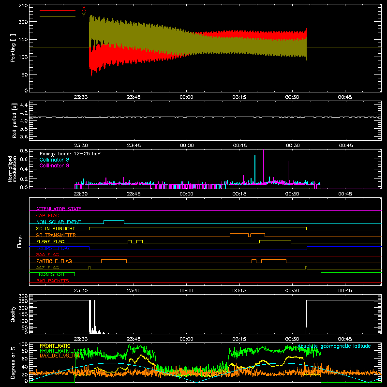387x387 pixels.
Task: Click the PARTICLE_FLAG label
Action: [x=54, y=261]
